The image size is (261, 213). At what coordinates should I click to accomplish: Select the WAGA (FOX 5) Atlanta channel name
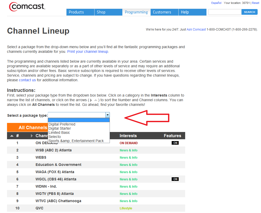[55, 172]
